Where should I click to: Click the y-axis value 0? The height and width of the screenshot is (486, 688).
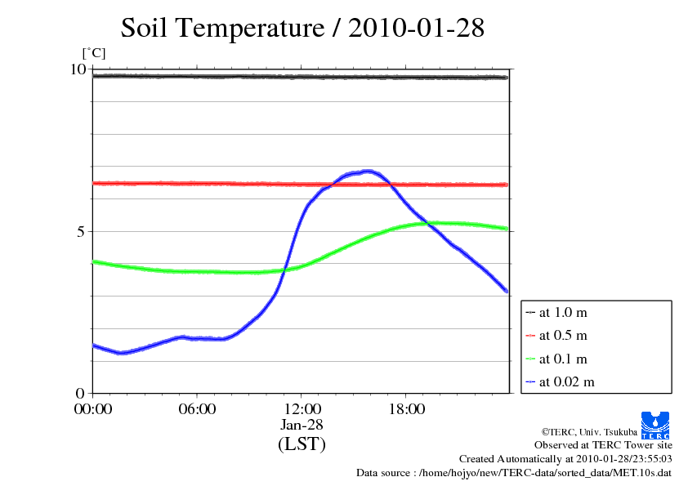pos(80,393)
